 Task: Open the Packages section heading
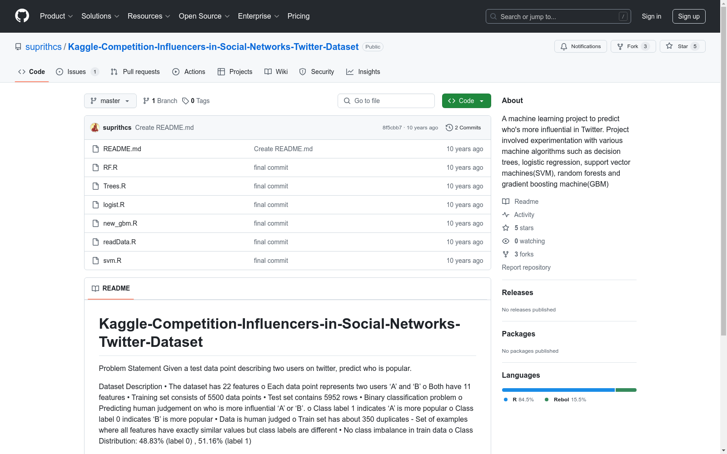pyautogui.click(x=518, y=334)
